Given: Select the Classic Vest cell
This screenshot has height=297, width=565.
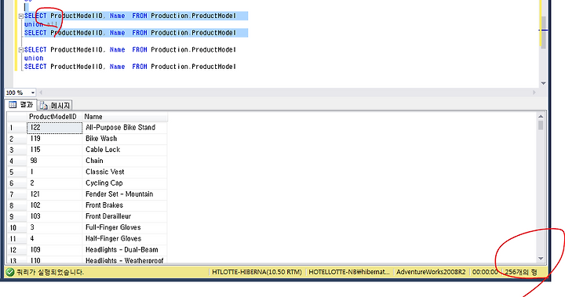Looking at the screenshot, I should (x=125, y=172).
